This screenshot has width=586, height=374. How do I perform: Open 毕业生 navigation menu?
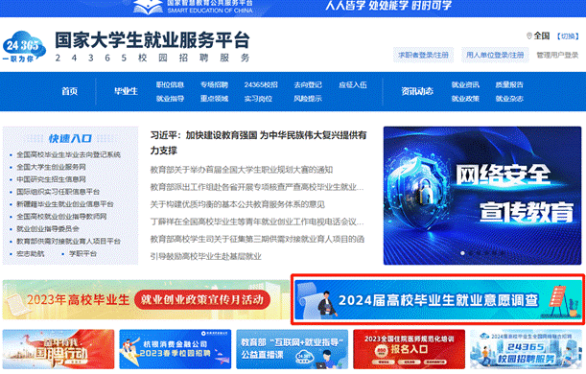click(x=126, y=91)
